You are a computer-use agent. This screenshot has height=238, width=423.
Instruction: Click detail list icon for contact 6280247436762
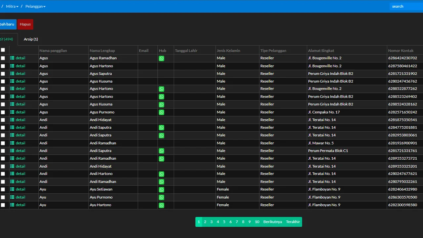tap(12, 81)
